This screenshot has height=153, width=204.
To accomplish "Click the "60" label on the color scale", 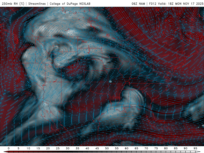I will 126,148.
